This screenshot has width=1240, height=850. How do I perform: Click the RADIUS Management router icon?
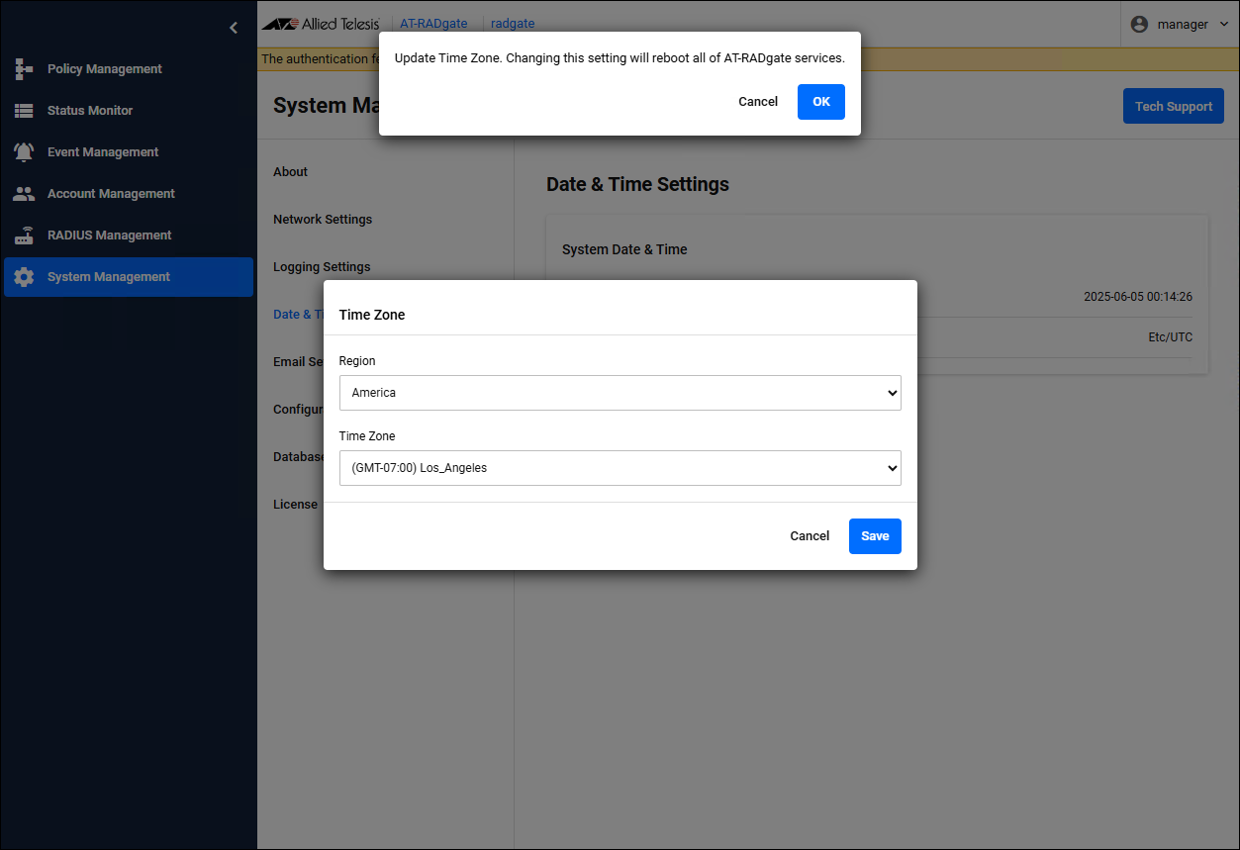point(24,236)
